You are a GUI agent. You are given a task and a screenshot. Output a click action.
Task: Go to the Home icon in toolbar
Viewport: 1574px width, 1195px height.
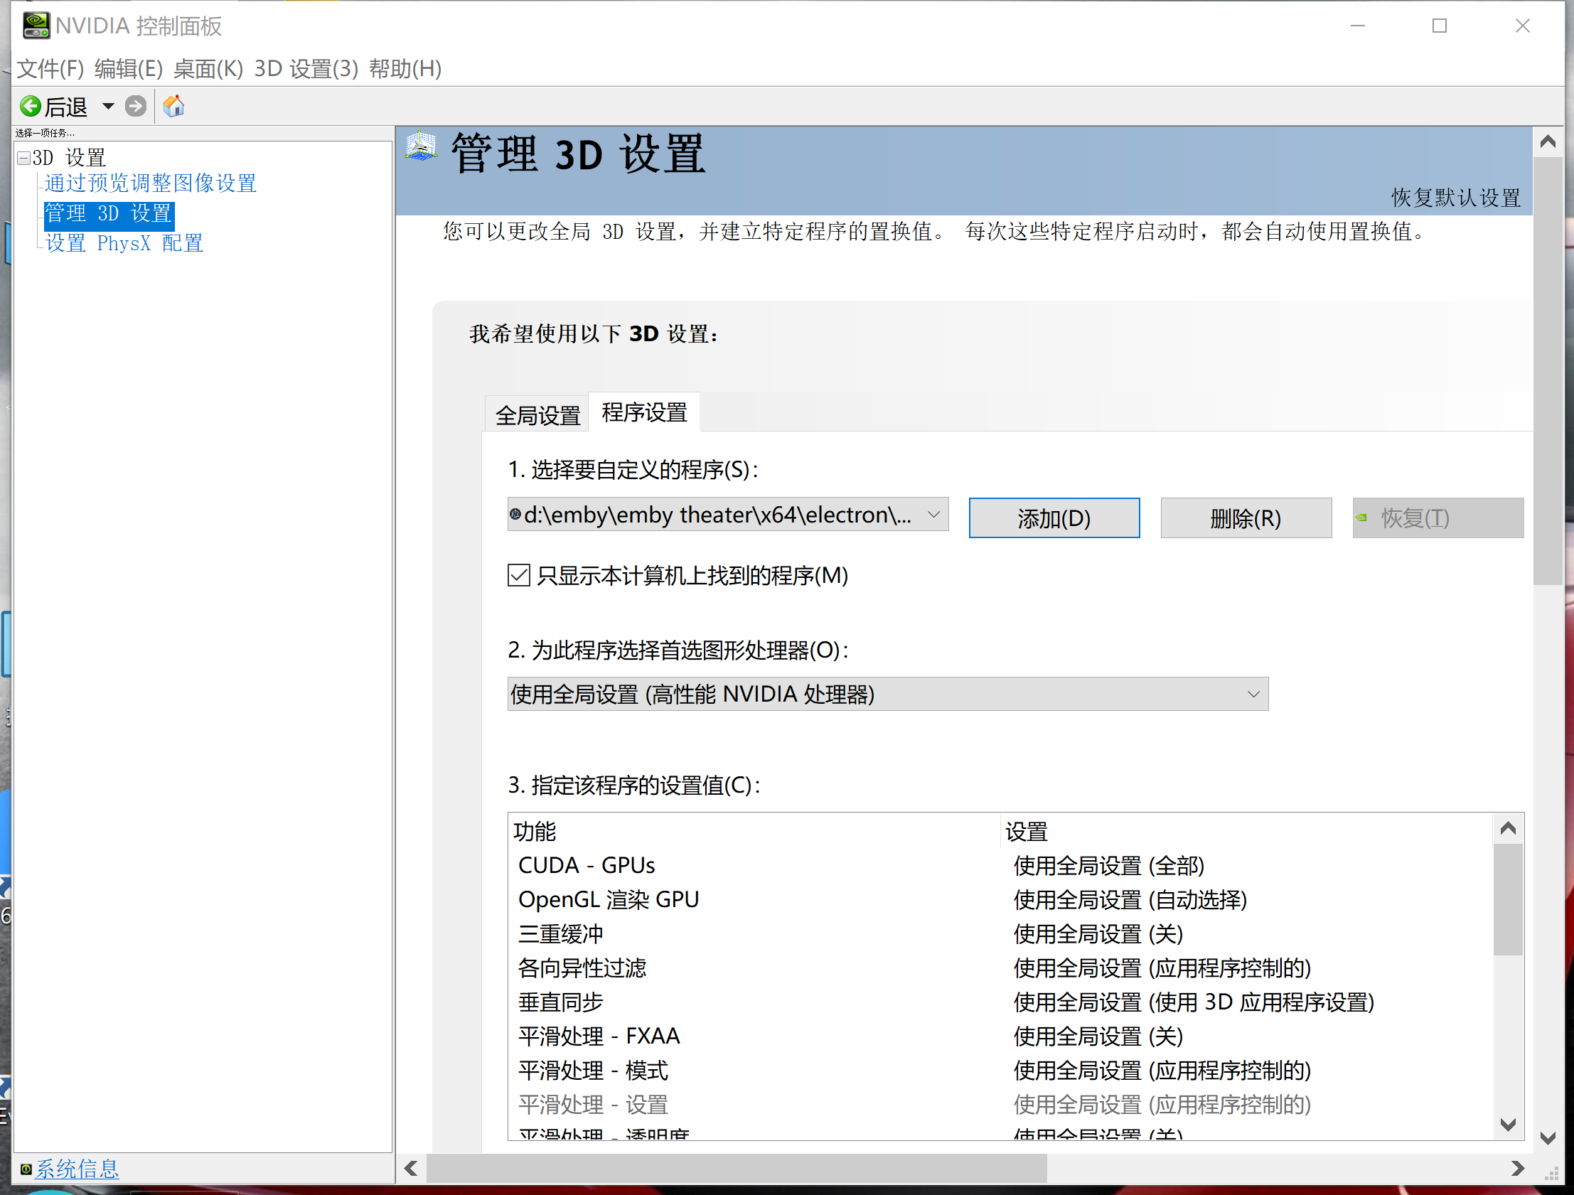(x=173, y=107)
